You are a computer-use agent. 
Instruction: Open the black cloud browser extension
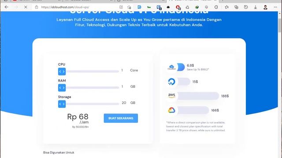(168, 7)
